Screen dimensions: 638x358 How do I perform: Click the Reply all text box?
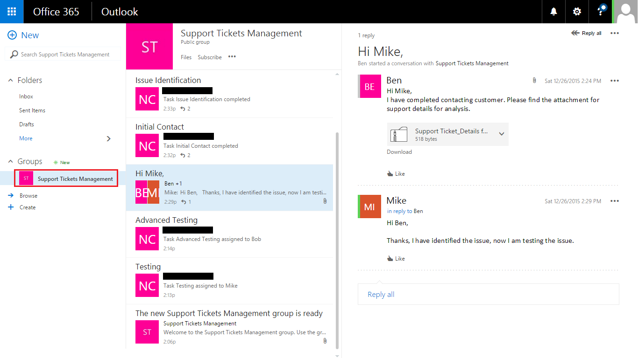pos(488,294)
